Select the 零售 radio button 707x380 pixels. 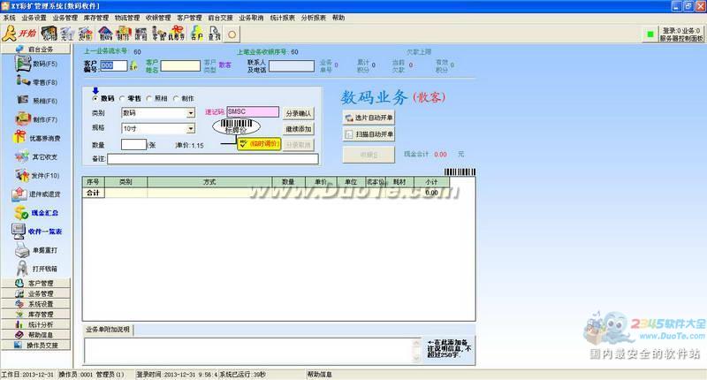coord(122,98)
